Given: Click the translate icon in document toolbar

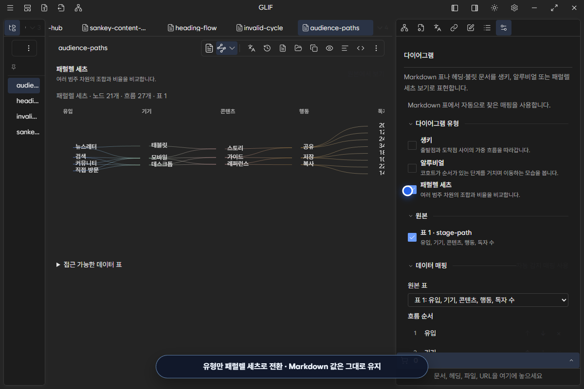Looking at the screenshot, I should 252,48.
